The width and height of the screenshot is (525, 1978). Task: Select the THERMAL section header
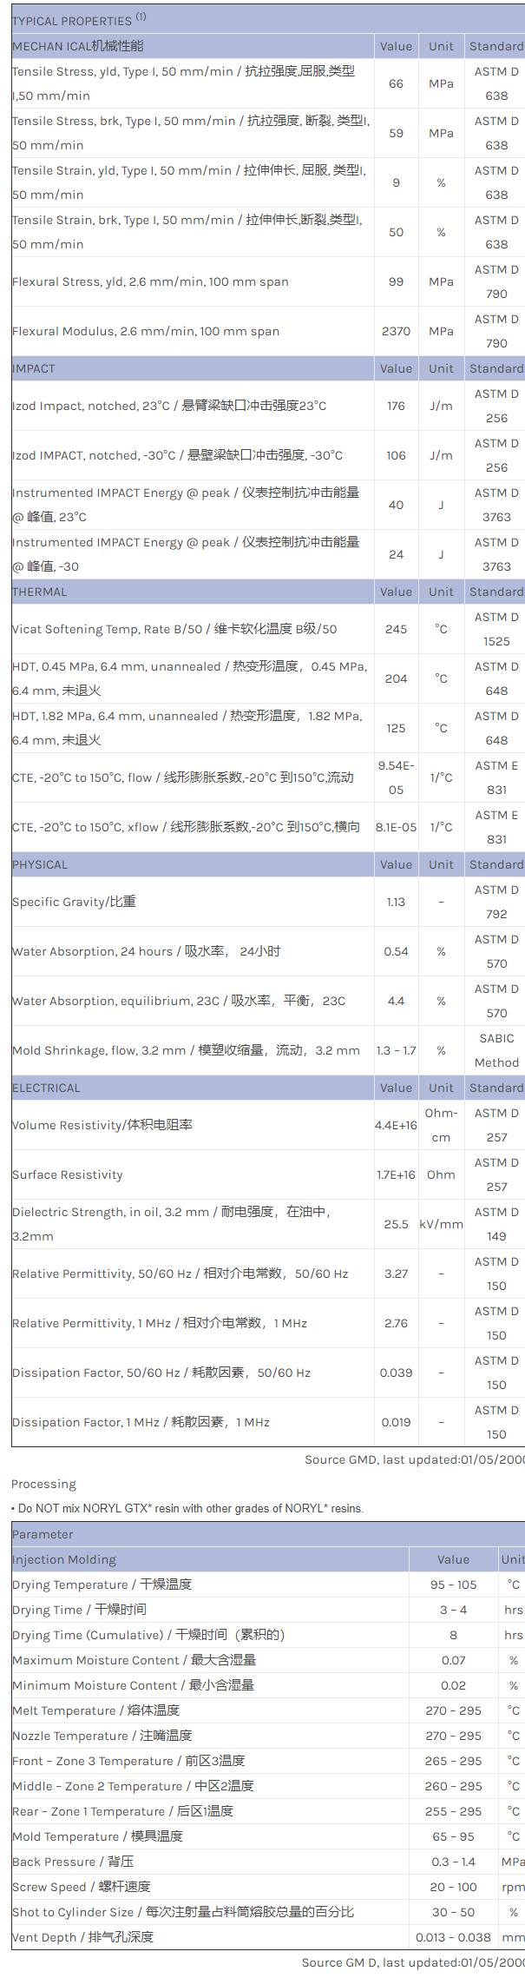[39, 592]
